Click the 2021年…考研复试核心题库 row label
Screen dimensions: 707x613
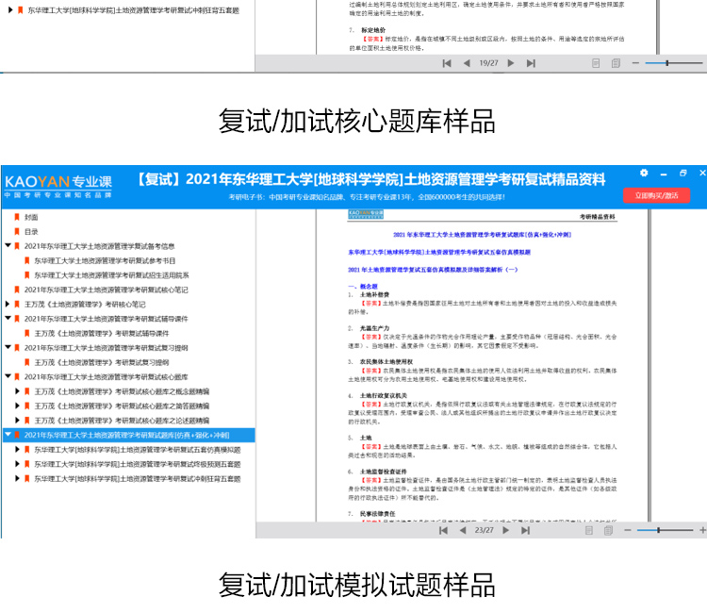pyautogui.click(x=106, y=377)
